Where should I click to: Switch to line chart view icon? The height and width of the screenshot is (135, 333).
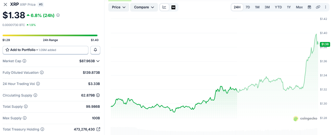click(x=164, y=7)
